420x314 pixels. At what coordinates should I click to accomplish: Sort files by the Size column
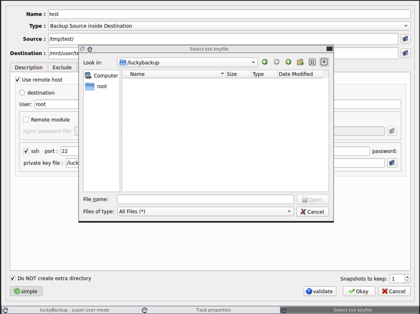click(x=239, y=74)
